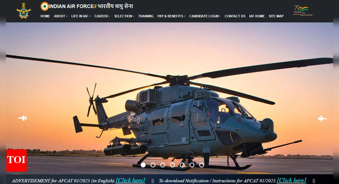
Task: Advance to next slide using right jet arrow
Action: coord(322,118)
